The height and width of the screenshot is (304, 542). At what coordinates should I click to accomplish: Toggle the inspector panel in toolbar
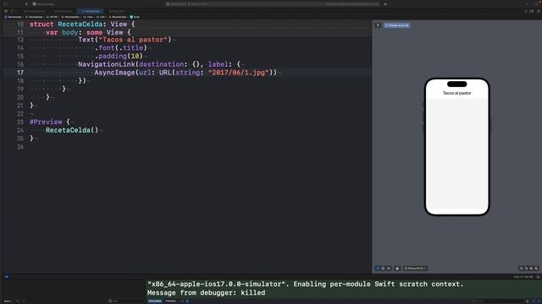coord(538,3)
